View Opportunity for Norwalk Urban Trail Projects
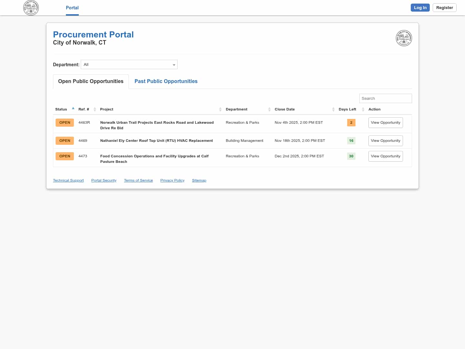This screenshot has height=349, width=465. [x=385, y=123]
